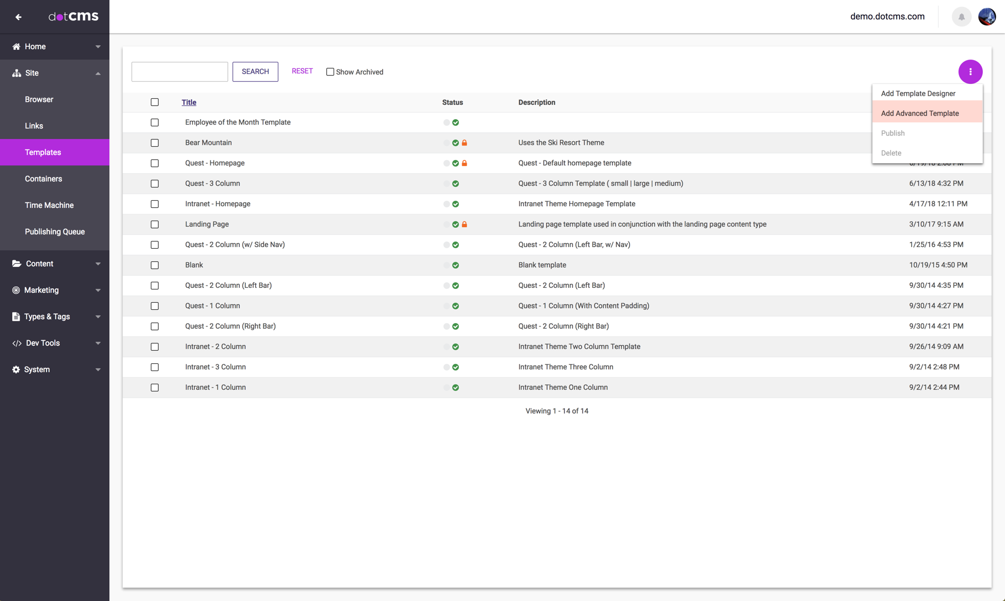
Task: Focus the template search text field
Action: 179,72
